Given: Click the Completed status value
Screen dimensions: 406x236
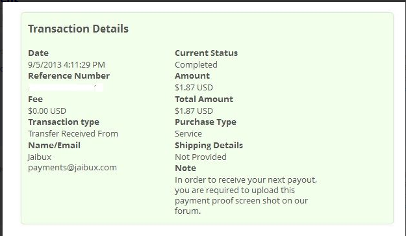Looking at the screenshot, I should point(196,65).
